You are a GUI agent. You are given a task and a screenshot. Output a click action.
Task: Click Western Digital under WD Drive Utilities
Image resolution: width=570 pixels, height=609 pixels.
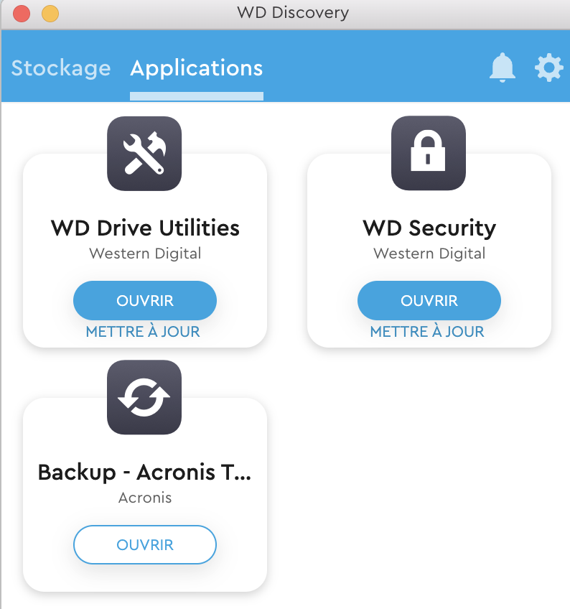(x=145, y=254)
